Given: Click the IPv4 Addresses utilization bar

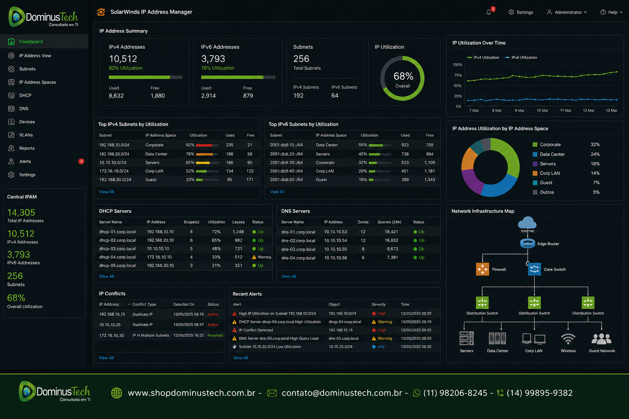Looking at the screenshot, I should [145, 77].
